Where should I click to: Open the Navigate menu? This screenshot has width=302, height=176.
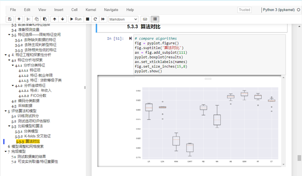(x=111, y=9)
